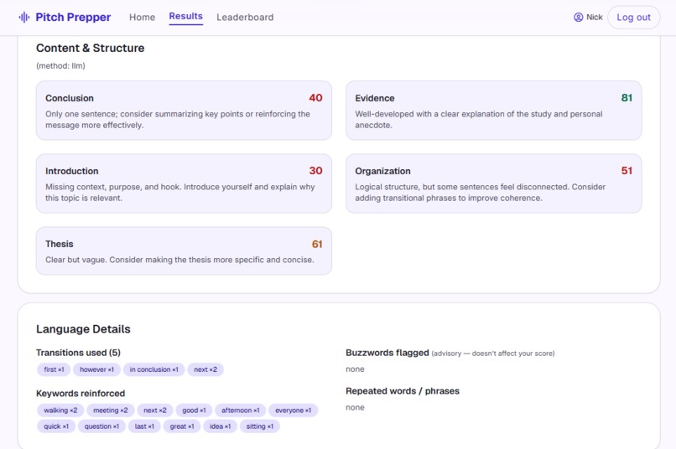Select the Evidence score card
676x449 pixels.
point(494,111)
